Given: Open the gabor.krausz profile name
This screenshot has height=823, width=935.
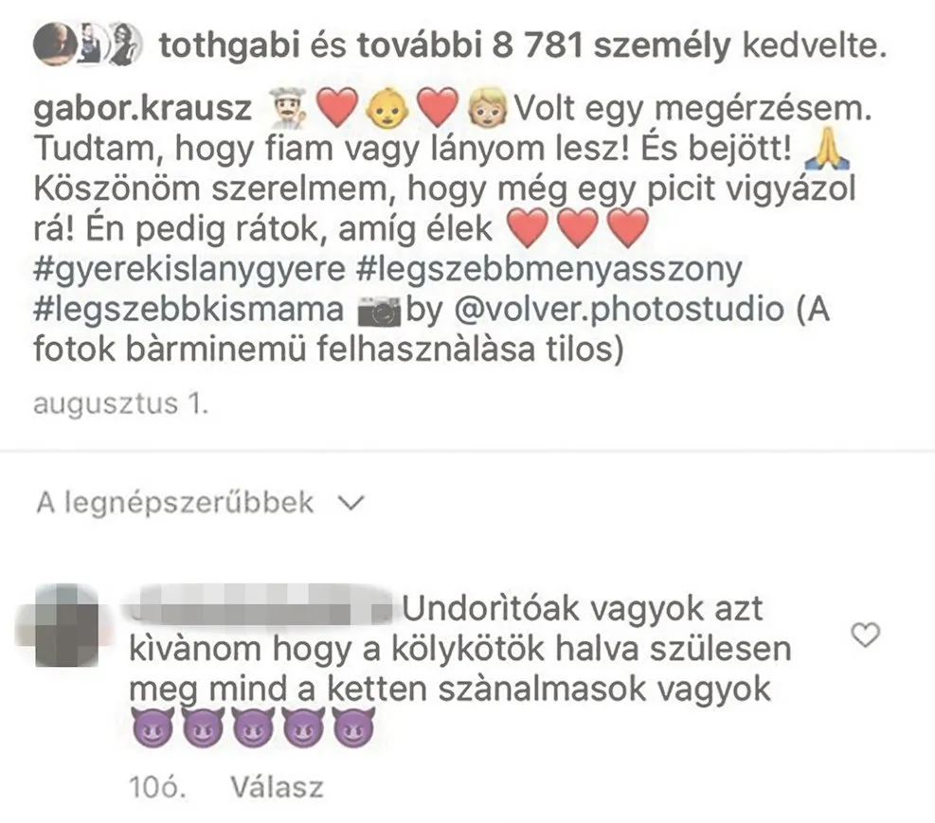Looking at the screenshot, I should [142, 109].
